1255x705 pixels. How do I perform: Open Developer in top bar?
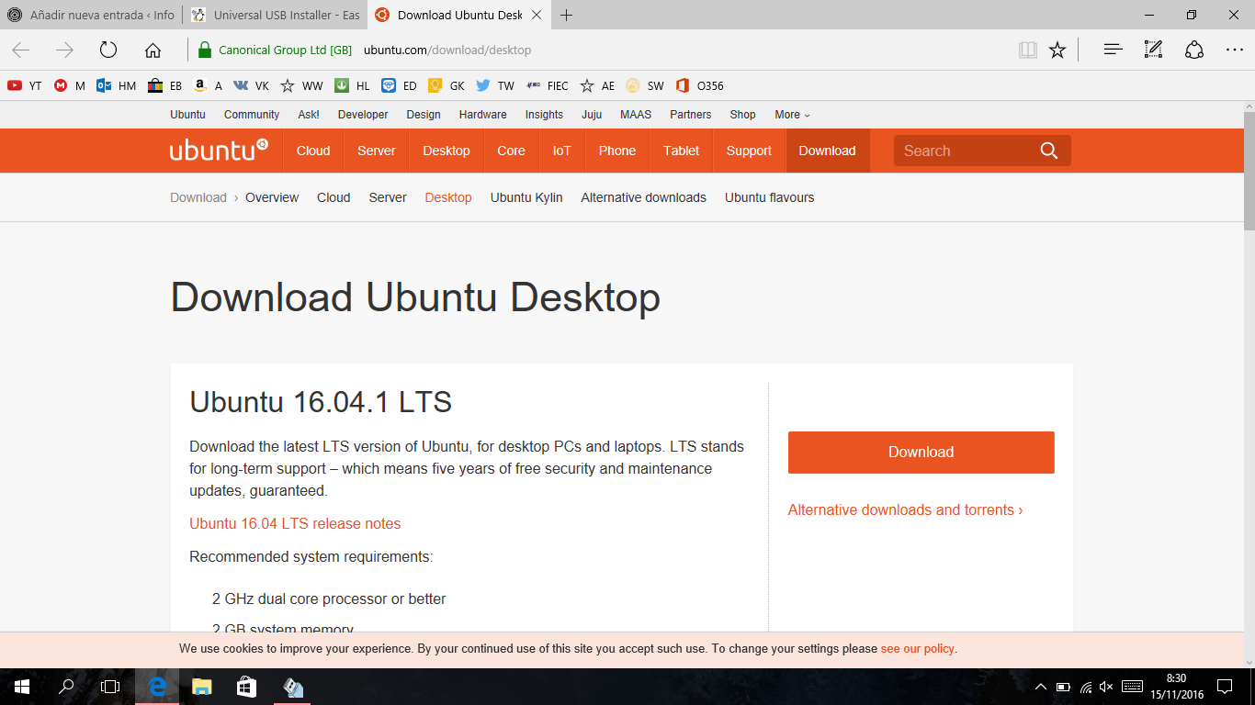pyautogui.click(x=363, y=115)
